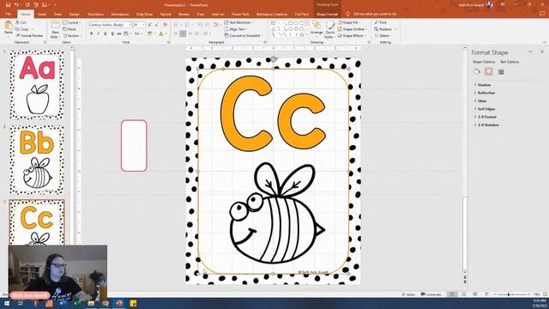
Task: Click the Undo icon in the title bar
Action: [16, 5]
